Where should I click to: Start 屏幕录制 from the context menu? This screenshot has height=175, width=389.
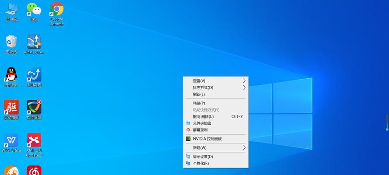[x=216, y=130]
